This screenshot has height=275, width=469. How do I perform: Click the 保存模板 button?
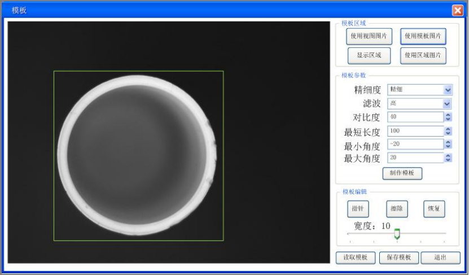click(x=398, y=257)
